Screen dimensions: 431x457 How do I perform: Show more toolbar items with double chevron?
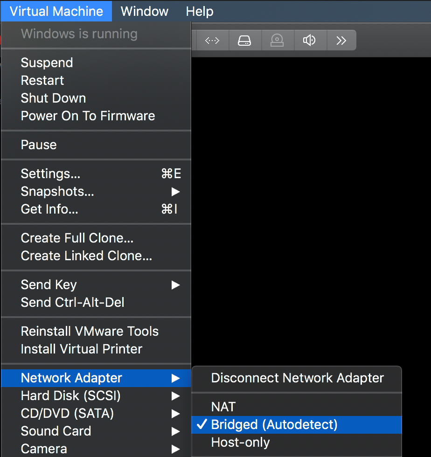coord(341,40)
